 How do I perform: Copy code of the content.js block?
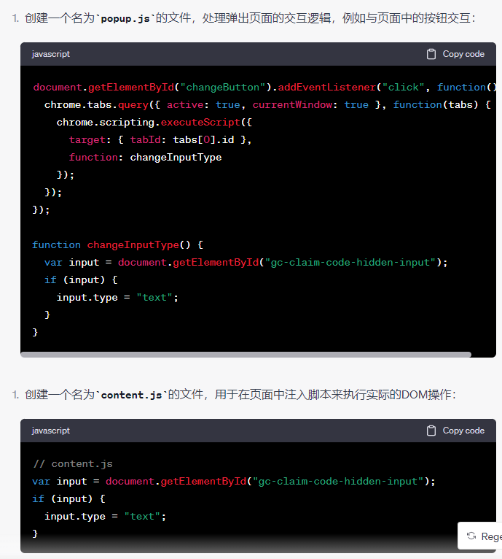455,431
